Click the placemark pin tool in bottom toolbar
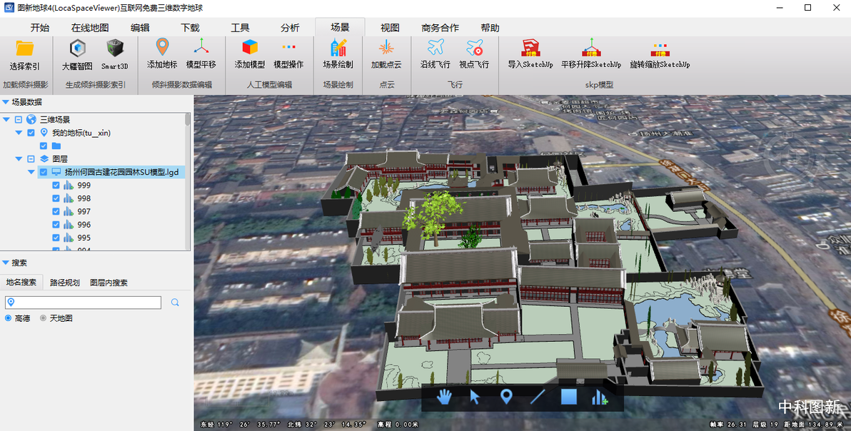Screen dimensions: 851x431 click(x=506, y=397)
